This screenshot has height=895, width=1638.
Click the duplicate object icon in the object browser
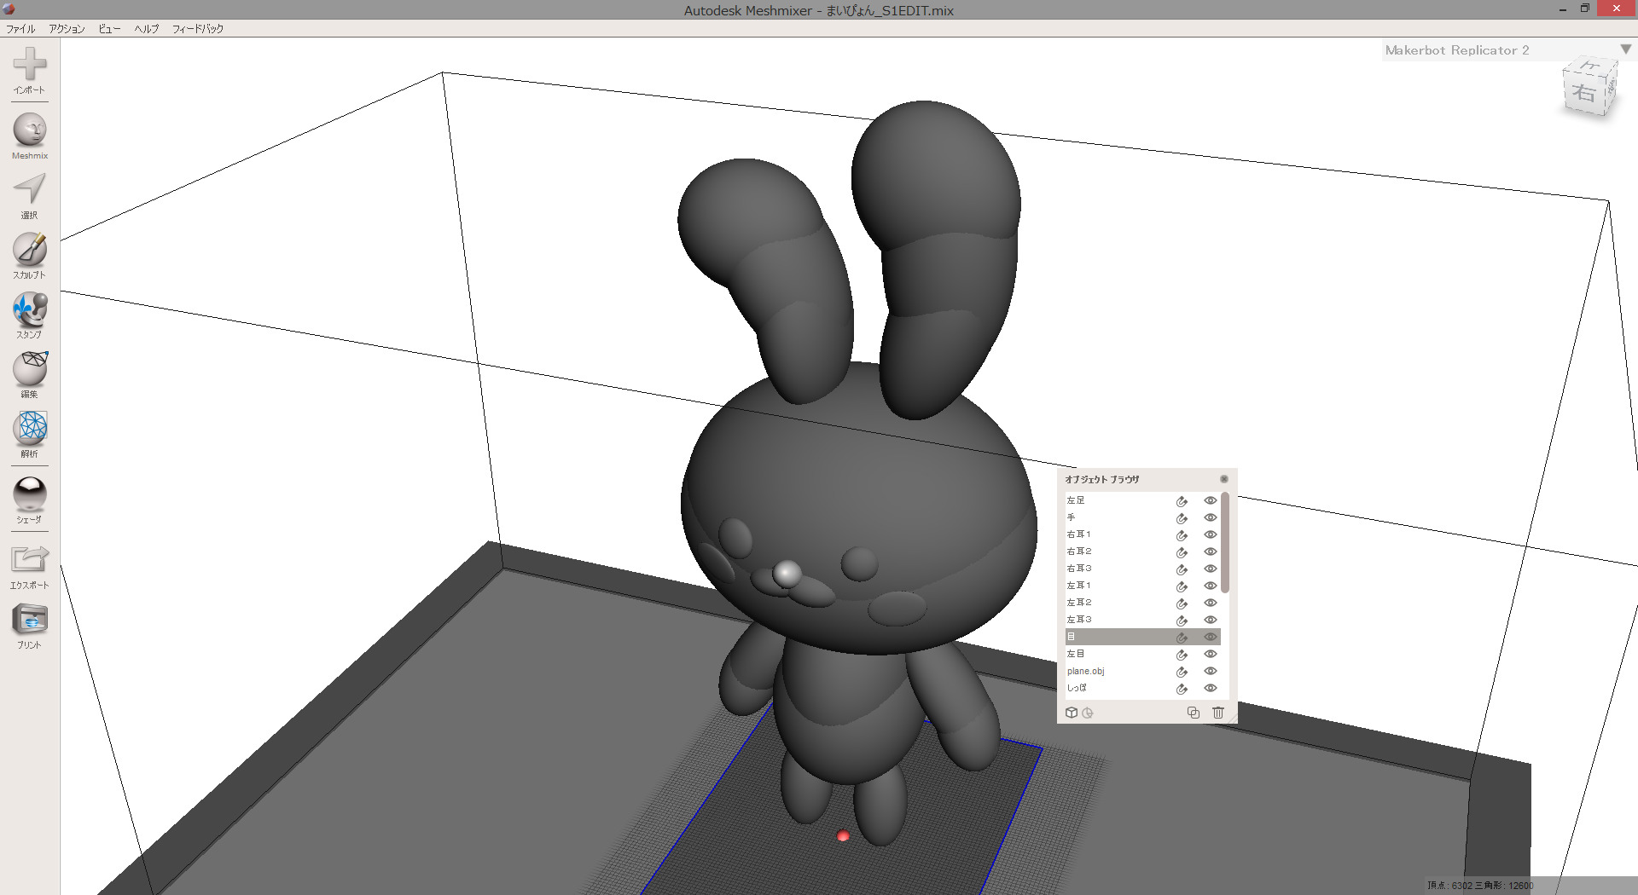tap(1194, 713)
